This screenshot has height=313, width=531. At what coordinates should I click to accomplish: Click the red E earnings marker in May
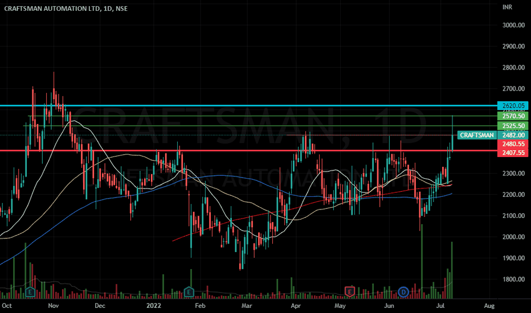349,291
